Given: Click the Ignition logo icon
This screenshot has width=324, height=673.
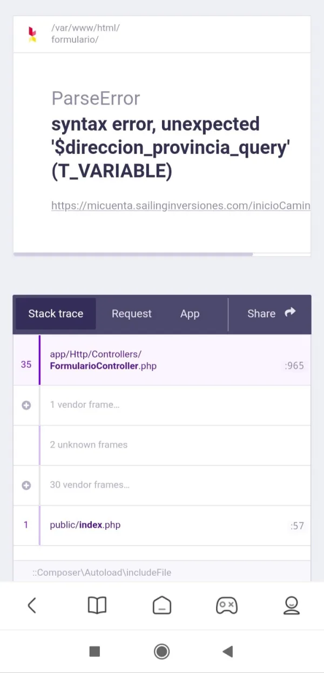Looking at the screenshot, I should 32,34.
